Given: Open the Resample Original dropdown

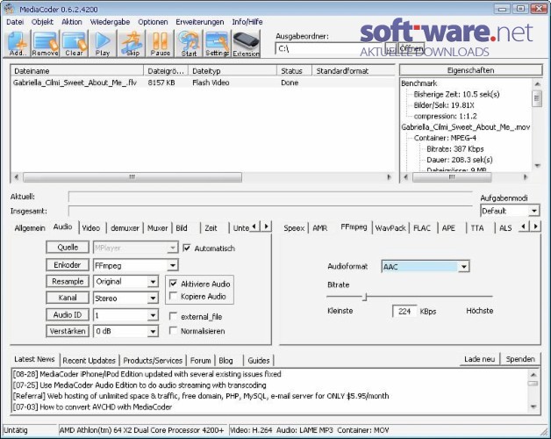Looking at the screenshot, I should tap(153, 282).
